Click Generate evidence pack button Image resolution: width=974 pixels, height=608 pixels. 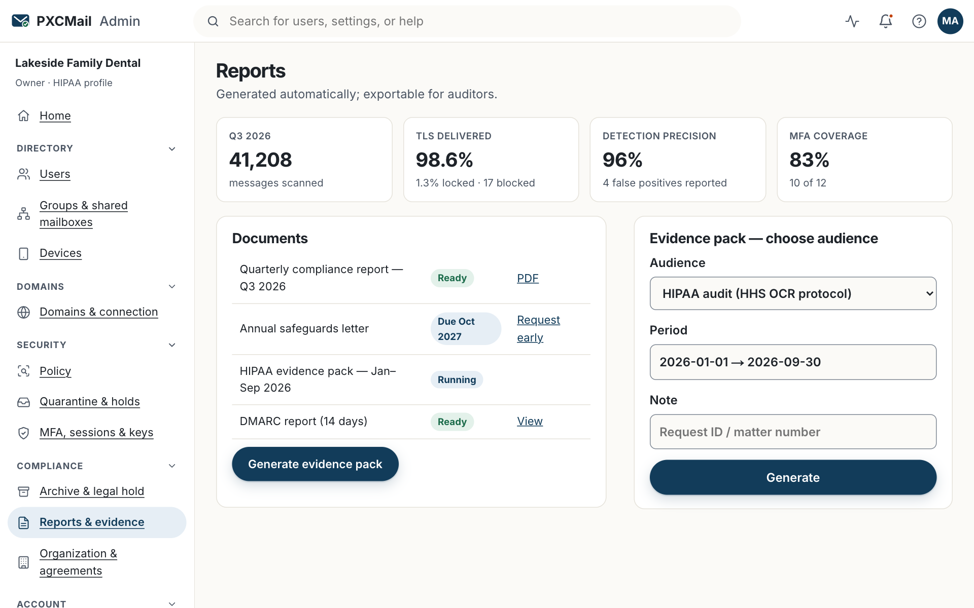(315, 464)
